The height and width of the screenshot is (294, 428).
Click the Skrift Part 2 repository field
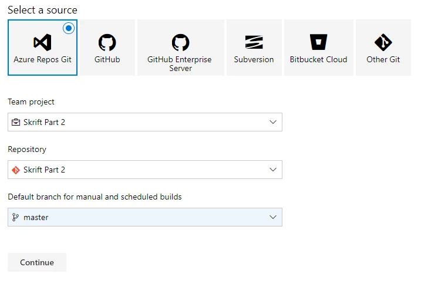click(x=145, y=170)
